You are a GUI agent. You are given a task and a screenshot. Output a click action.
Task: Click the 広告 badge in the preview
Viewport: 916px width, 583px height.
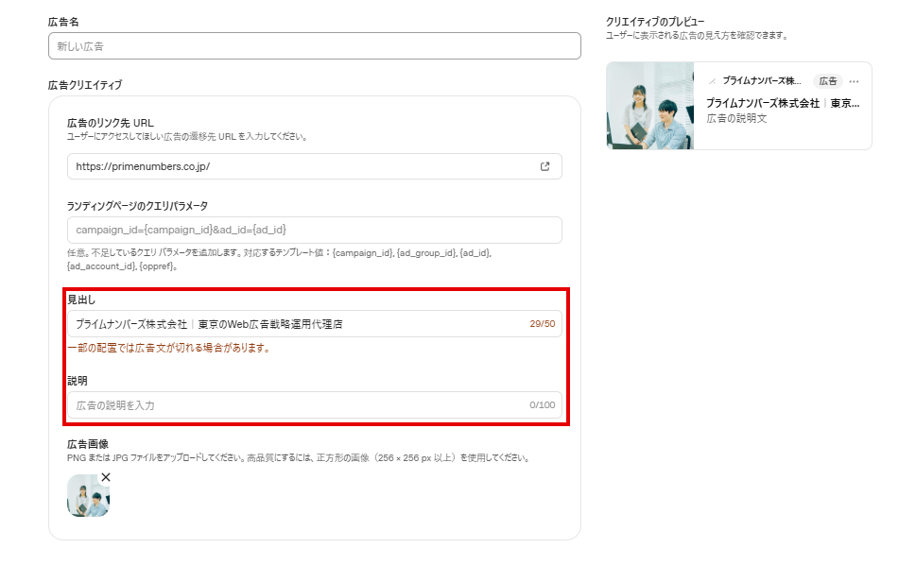pyautogui.click(x=828, y=81)
